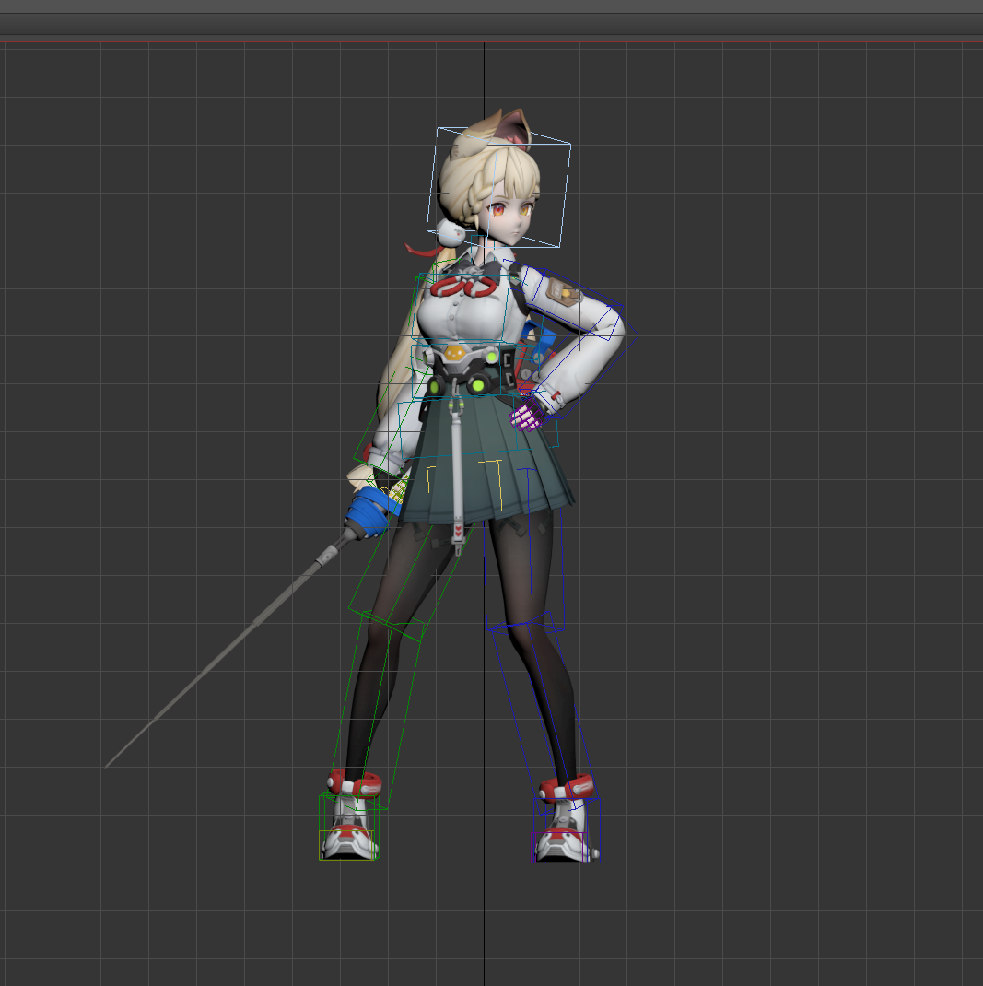Viewport: 983px width, 986px height.
Task: Select the purple toe bone box
Action: (x=558, y=847)
